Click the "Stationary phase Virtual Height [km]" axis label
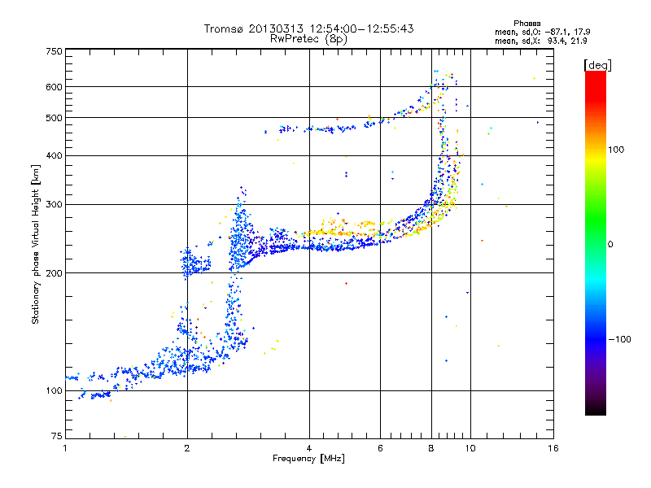Viewport: 651px width, 488px height. click(x=35, y=244)
